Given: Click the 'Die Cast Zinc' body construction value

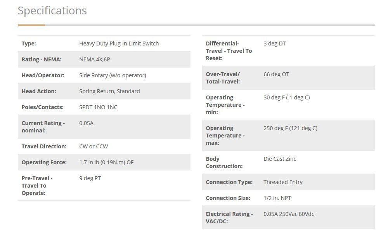Looking at the screenshot, I should 280,159.
